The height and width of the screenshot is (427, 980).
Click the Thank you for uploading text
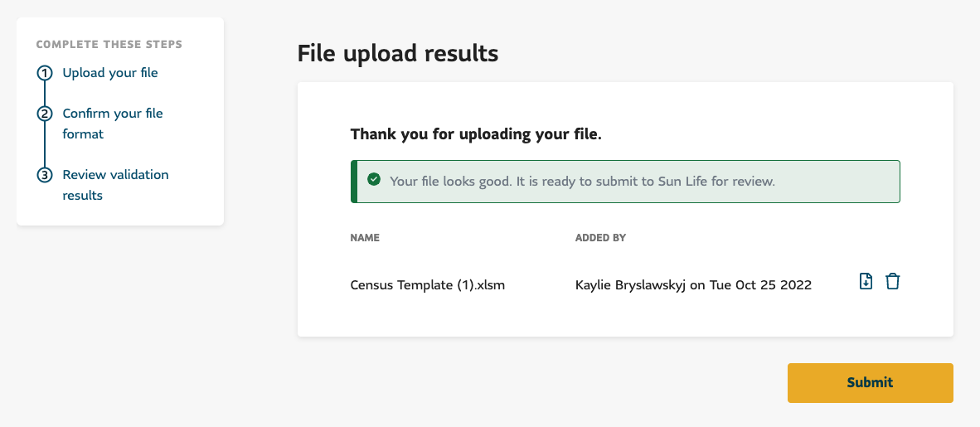(476, 133)
